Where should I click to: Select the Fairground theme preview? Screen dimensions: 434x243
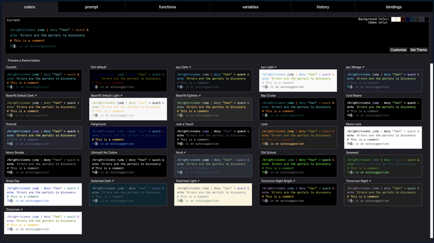[128, 138]
